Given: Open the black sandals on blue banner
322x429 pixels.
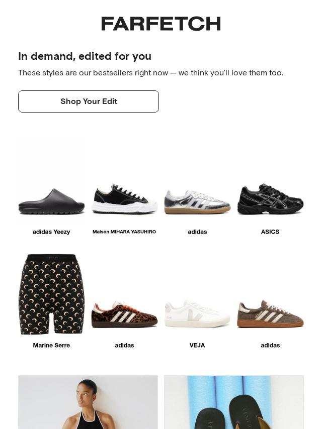Looking at the screenshot, I should (x=234, y=402).
